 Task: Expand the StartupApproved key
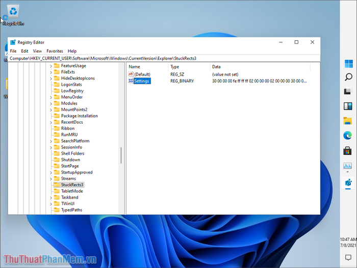pyautogui.click(x=51, y=173)
